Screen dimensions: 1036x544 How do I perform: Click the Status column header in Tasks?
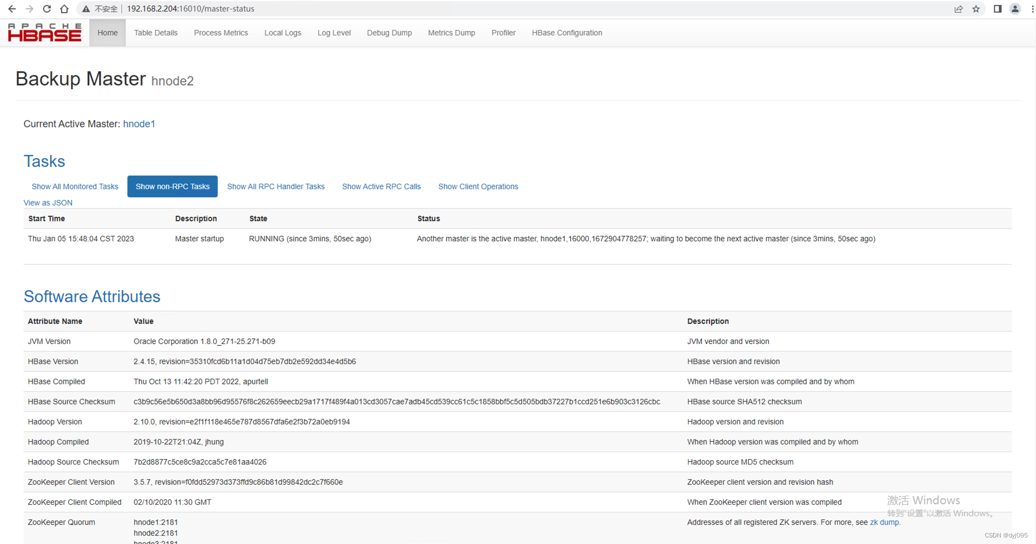pyautogui.click(x=429, y=218)
